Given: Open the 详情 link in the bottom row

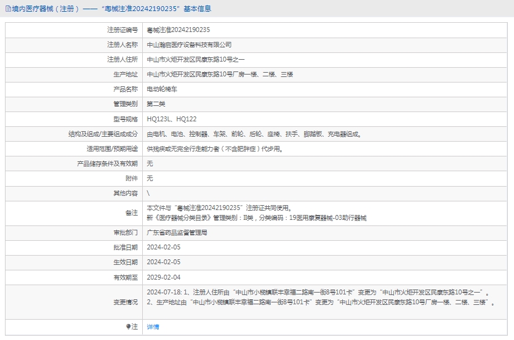Looking at the screenshot, I should [x=153, y=326].
